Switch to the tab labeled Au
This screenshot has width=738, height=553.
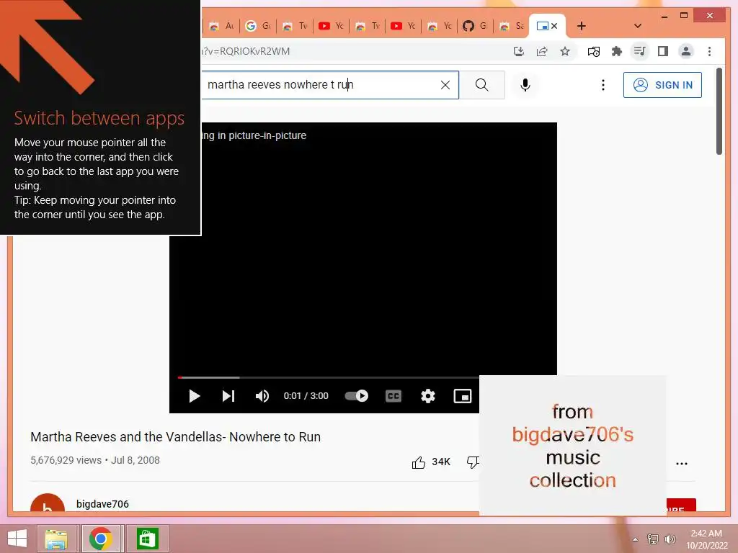coord(221,26)
